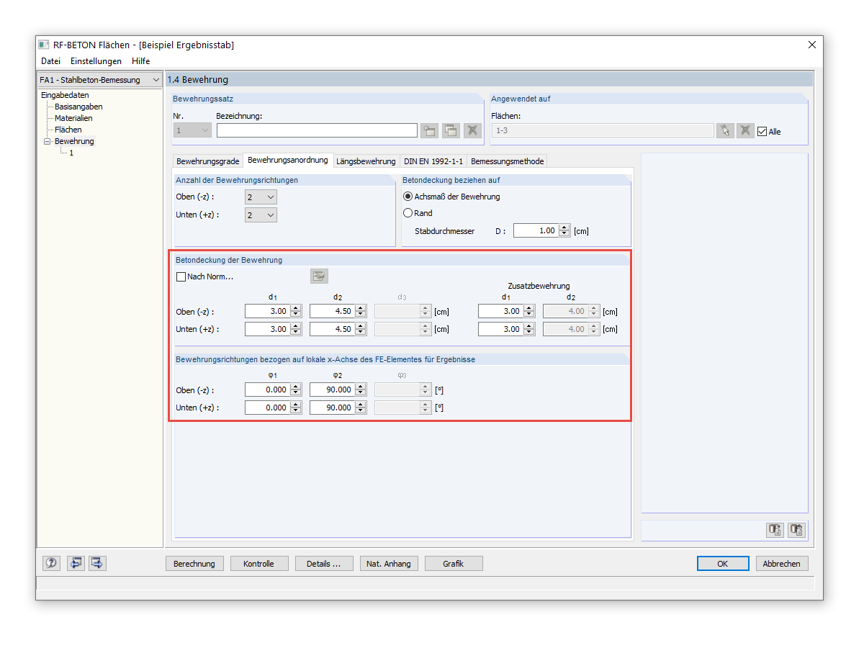
Task: Decrease Oben φ2 angle with down arrow
Action: [x=360, y=393]
